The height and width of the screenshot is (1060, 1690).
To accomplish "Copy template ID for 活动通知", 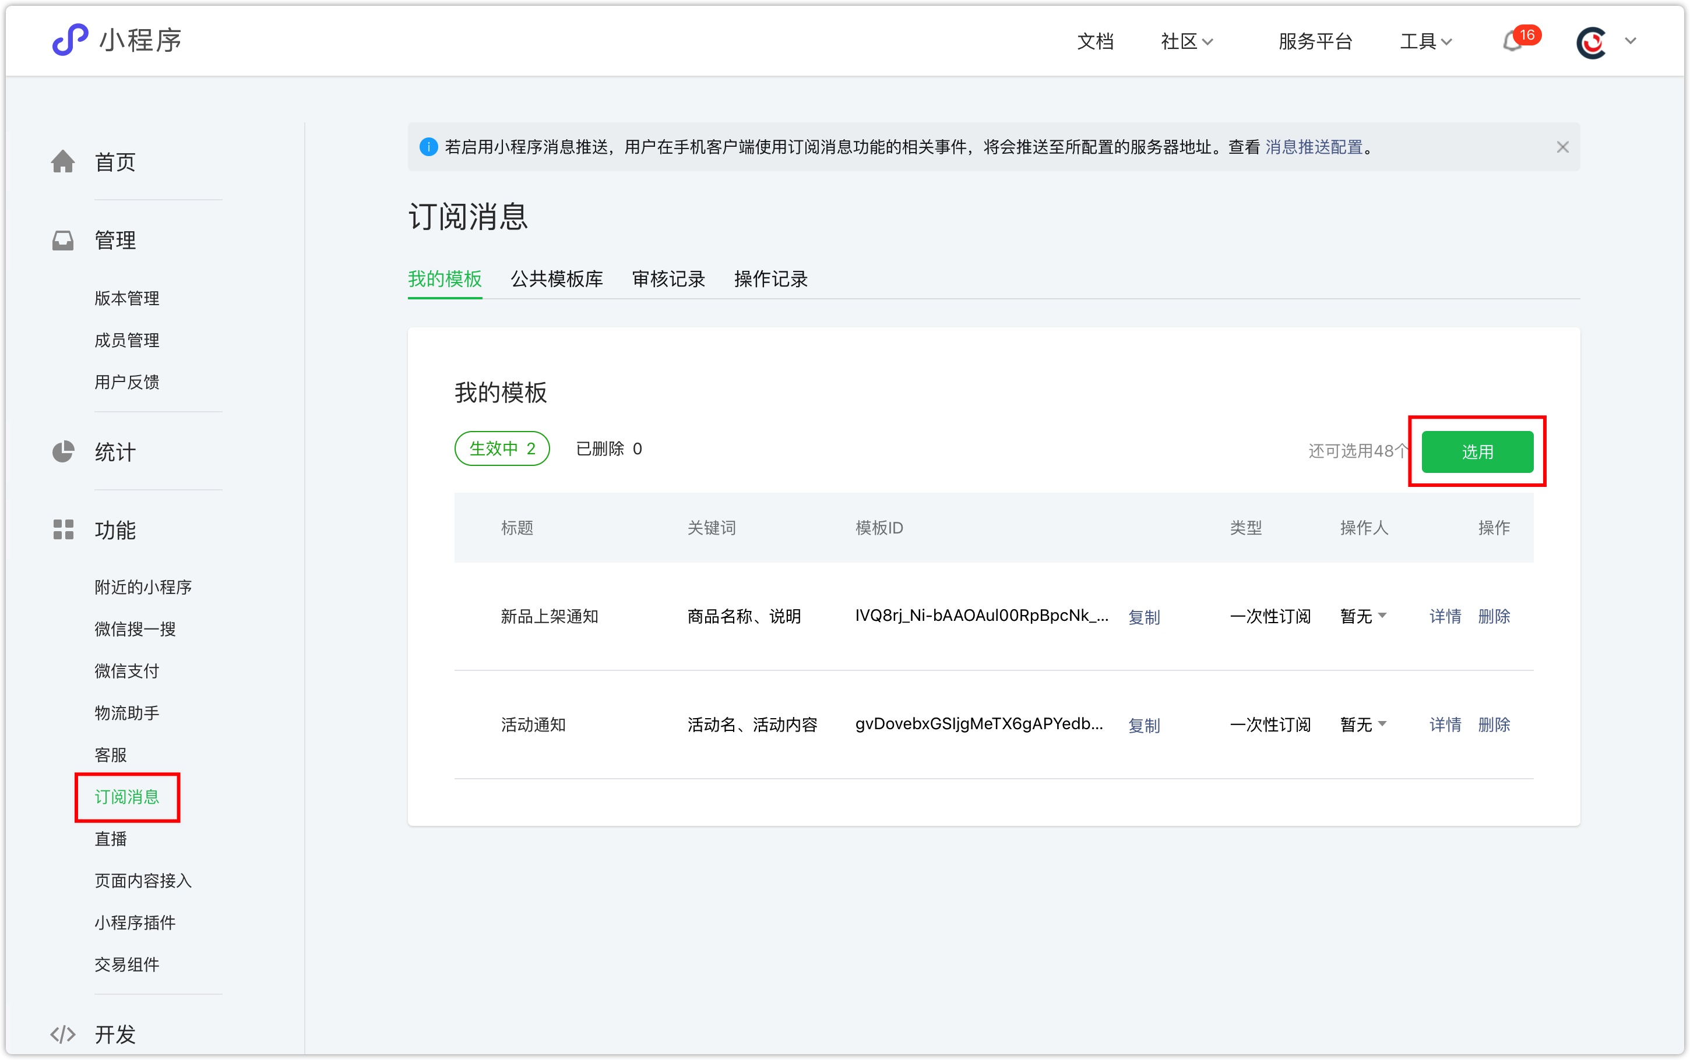I will tap(1144, 725).
